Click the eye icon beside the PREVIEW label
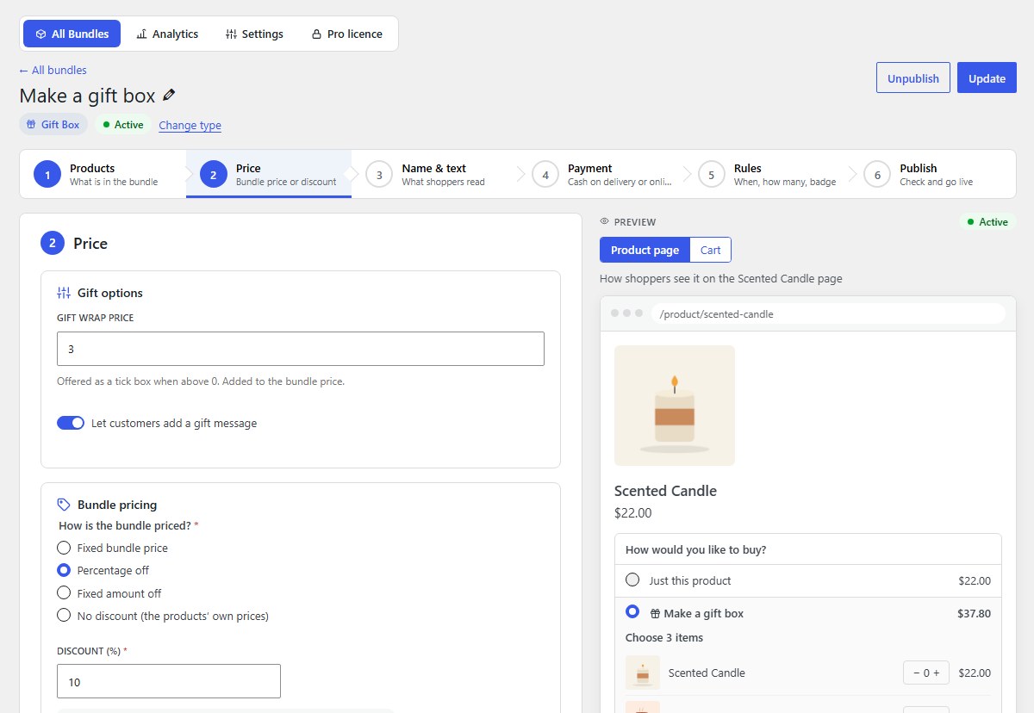This screenshot has height=713, width=1034. point(604,222)
